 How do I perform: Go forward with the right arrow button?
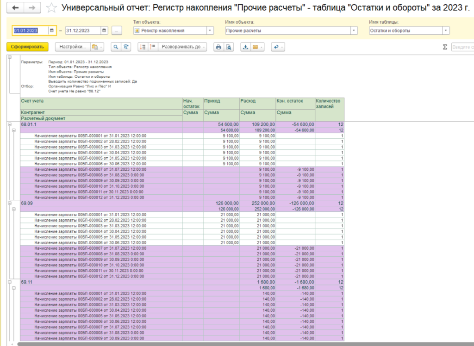click(x=32, y=8)
